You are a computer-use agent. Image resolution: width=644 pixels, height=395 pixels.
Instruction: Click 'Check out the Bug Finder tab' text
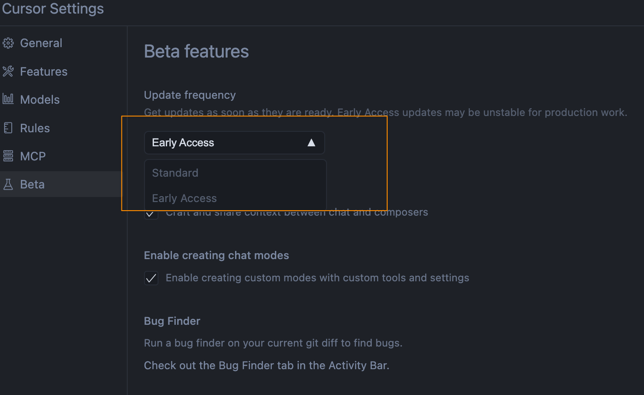coord(267,366)
